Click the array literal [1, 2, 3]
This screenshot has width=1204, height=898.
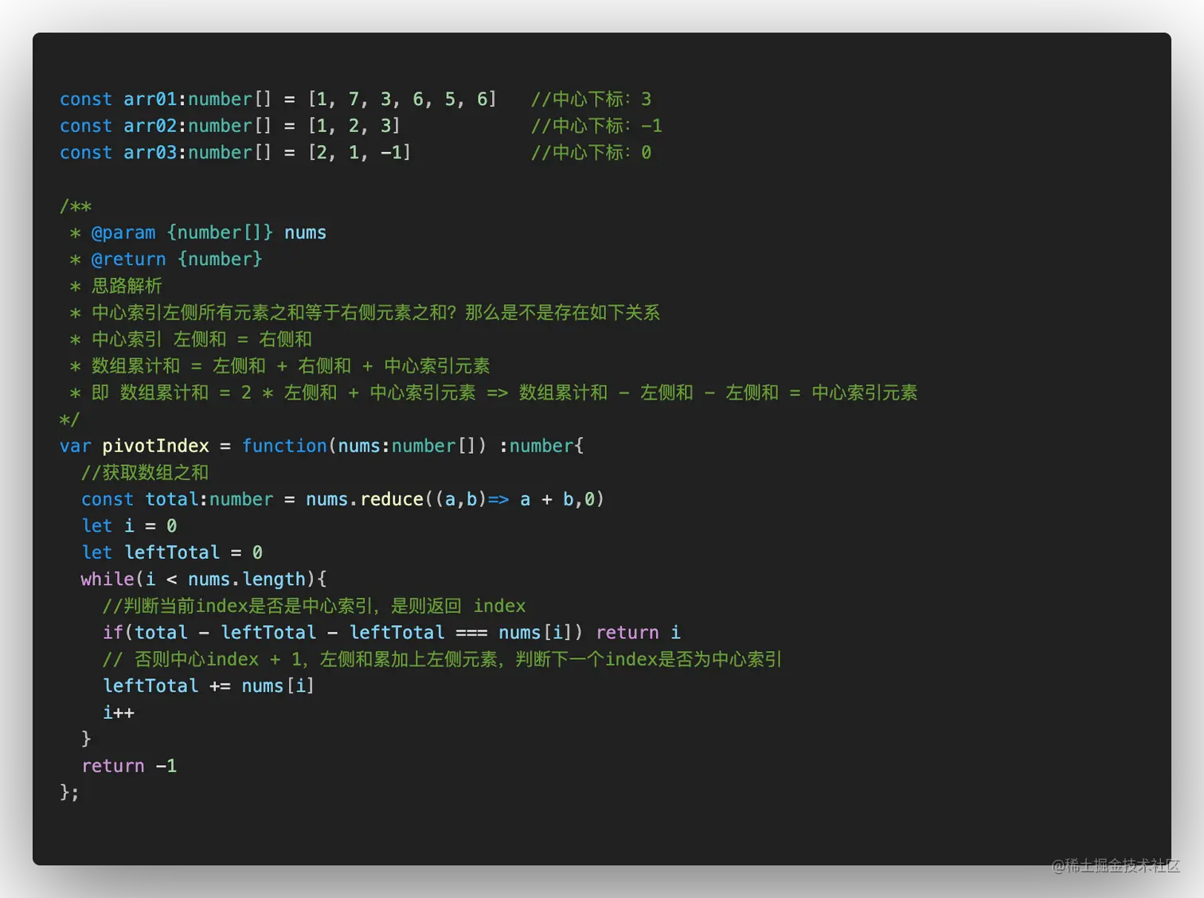(354, 126)
